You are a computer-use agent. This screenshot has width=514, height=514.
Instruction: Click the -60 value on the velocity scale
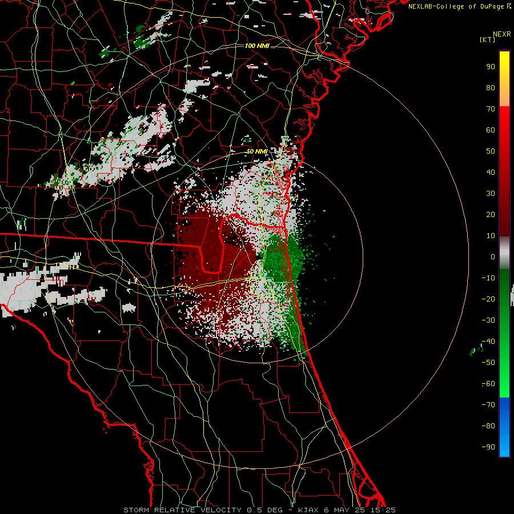coord(488,384)
